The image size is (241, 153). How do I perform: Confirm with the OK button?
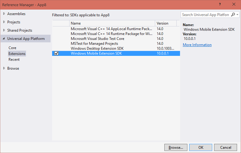click(201, 148)
